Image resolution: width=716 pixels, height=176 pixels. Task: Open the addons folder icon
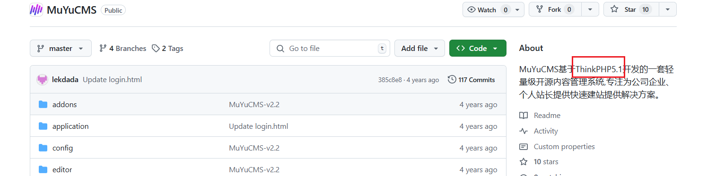[x=43, y=104]
